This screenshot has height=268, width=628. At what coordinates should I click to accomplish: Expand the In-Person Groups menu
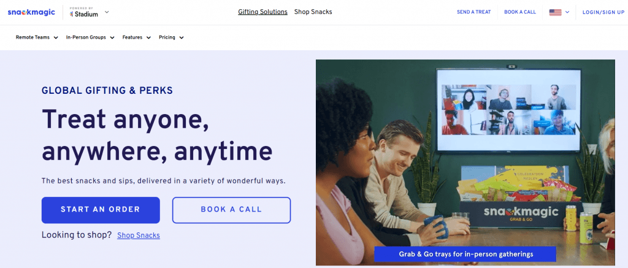click(90, 37)
